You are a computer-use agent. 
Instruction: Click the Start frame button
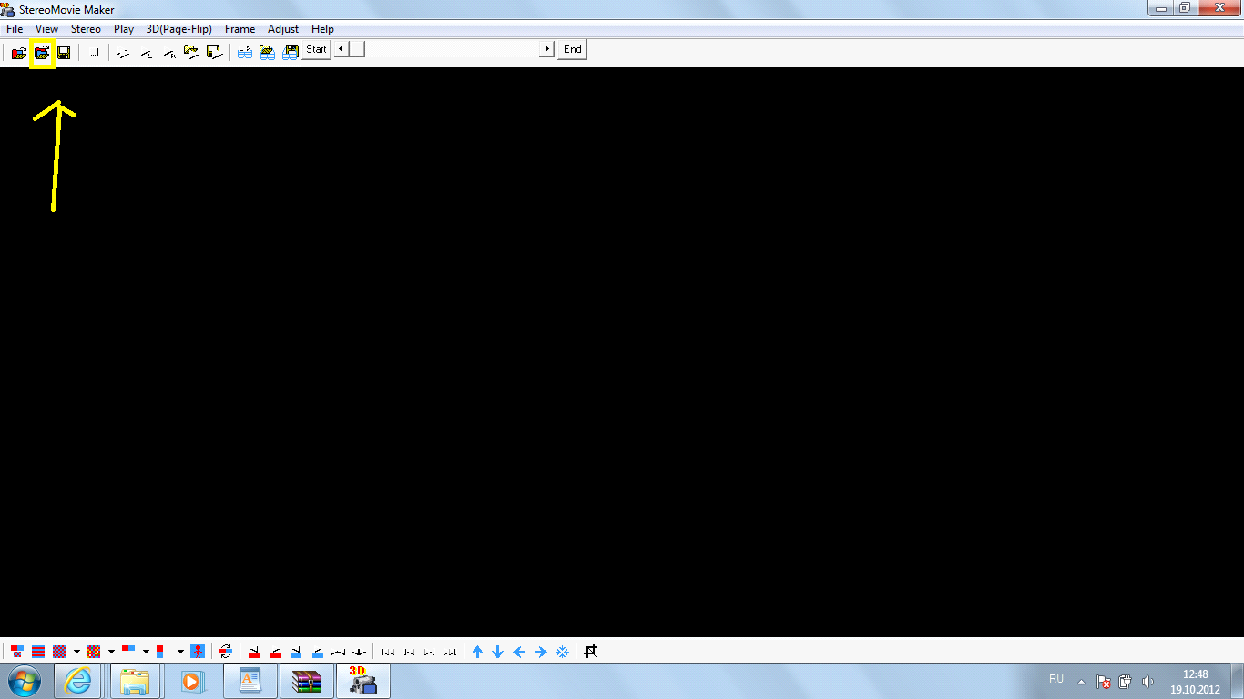coord(316,49)
